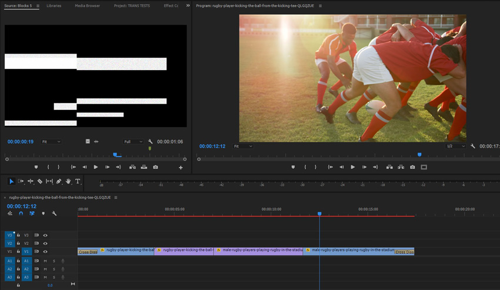Switch to Libraries tab

[x=54, y=6]
